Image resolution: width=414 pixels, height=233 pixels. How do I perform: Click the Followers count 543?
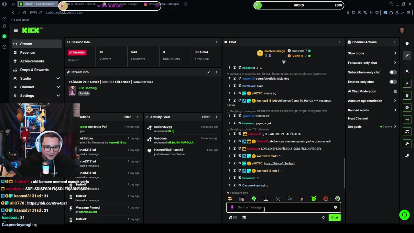tap(134, 52)
